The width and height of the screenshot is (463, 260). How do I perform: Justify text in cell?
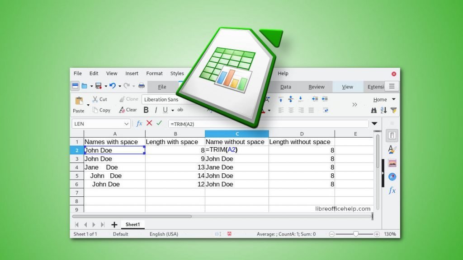coord(311,110)
